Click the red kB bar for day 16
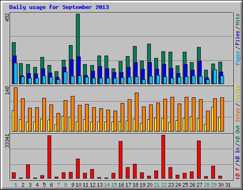The width and height of the screenshot is (243, 190). (121, 160)
